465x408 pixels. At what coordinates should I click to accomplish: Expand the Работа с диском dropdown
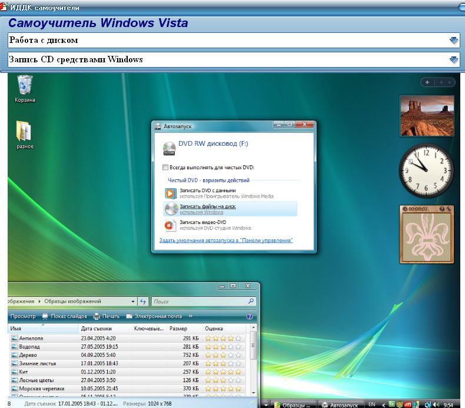pos(453,41)
